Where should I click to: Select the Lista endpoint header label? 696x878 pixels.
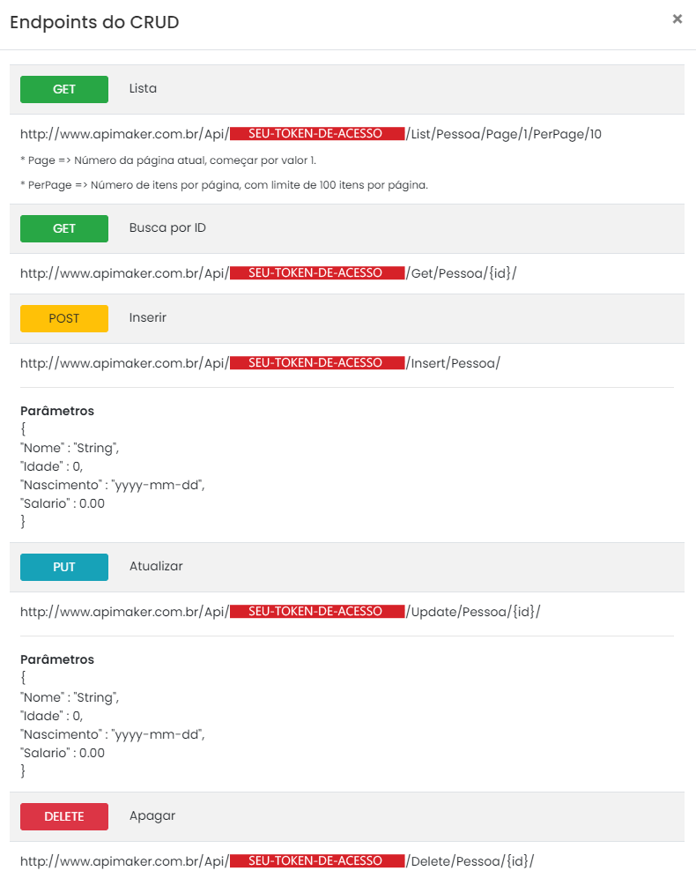coord(143,89)
